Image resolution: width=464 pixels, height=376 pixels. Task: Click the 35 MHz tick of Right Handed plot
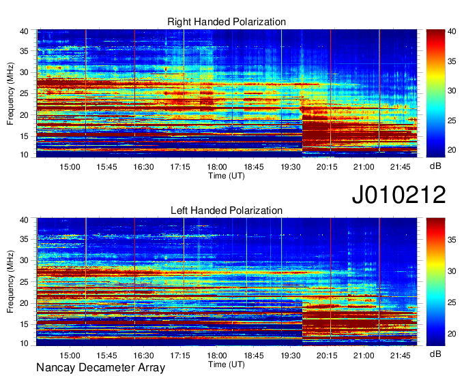coord(25,51)
